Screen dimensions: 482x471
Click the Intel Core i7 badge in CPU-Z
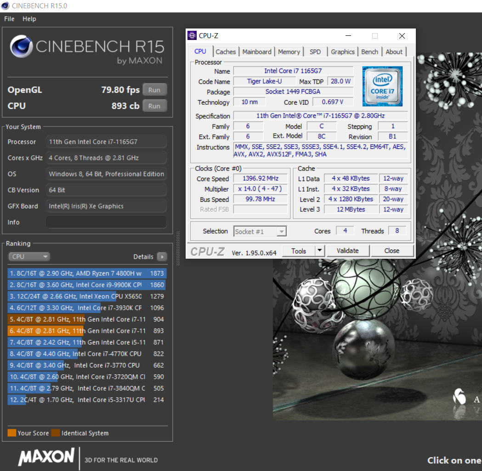pyautogui.click(x=382, y=86)
